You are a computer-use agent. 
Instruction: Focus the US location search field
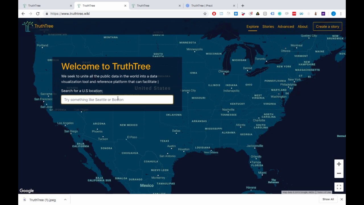click(117, 100)
